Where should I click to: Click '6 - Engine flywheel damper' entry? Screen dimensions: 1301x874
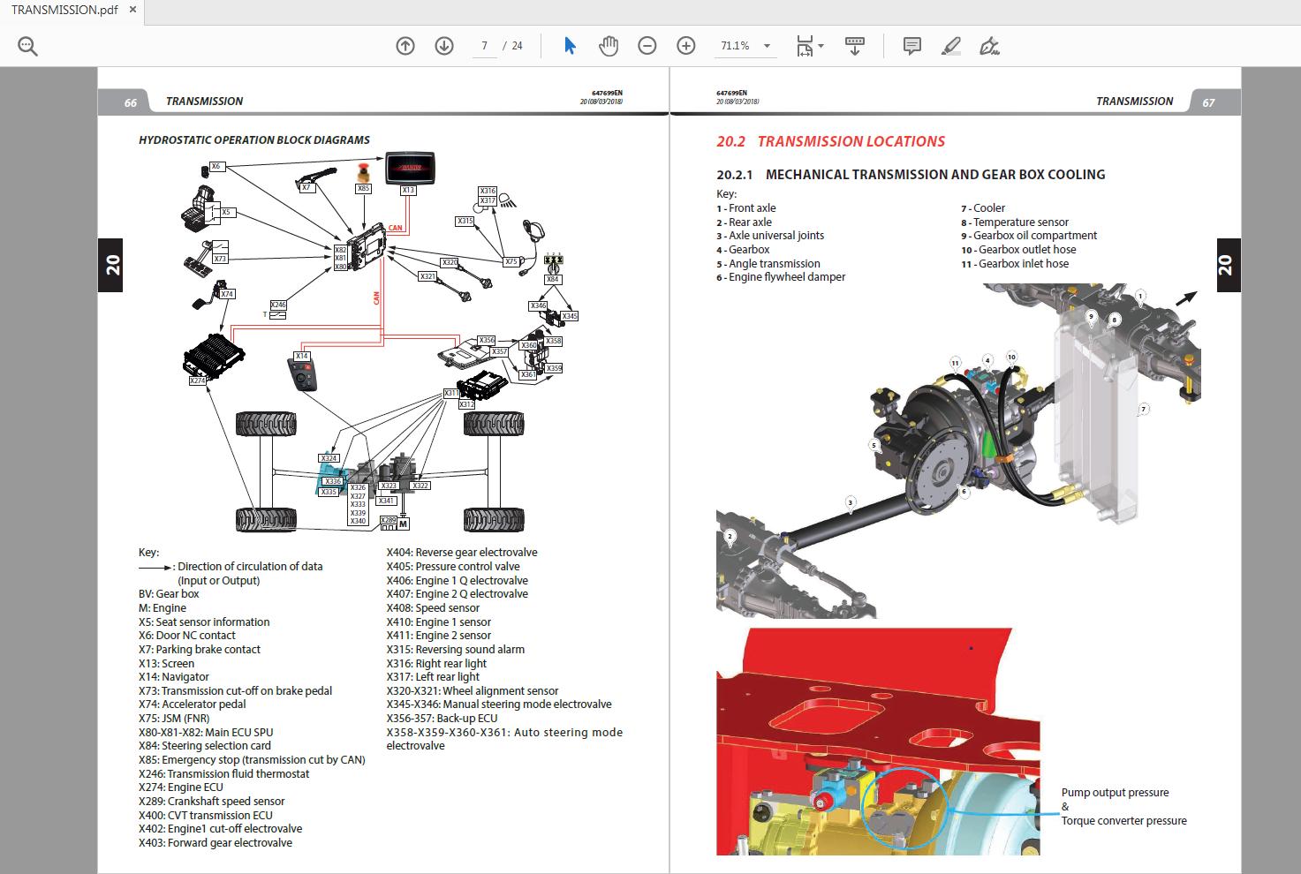781,277
